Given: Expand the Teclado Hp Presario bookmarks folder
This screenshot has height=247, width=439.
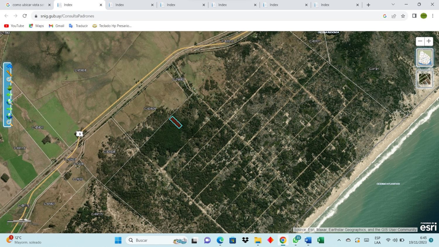Looking at the screenshot, I should 112,26.
